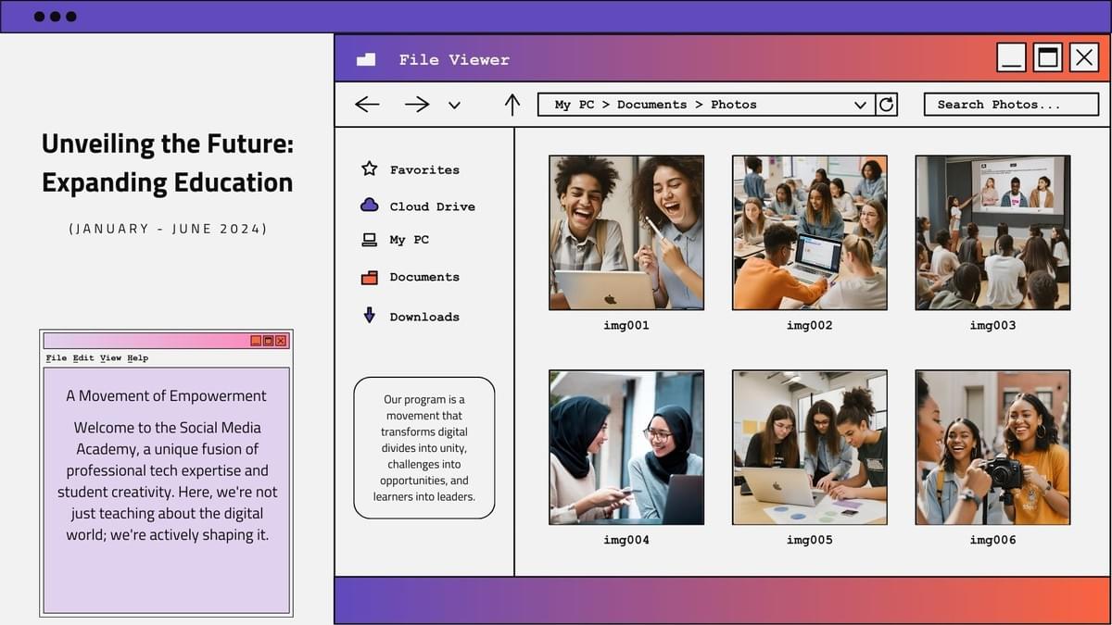The height and width of the screenshot is (625, 1112).
Task: Click the Downloads arrow icon
Action: pos(369,316)
